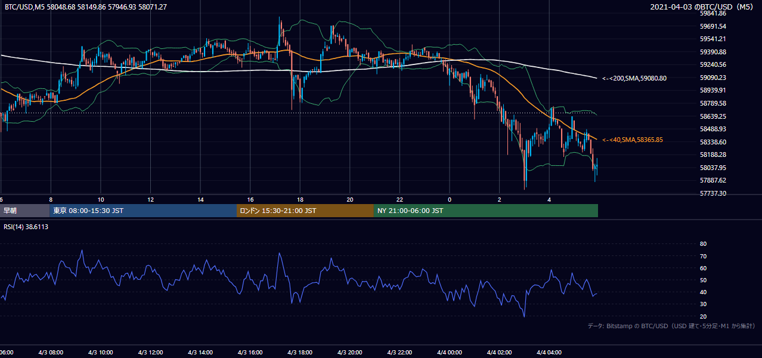The width and height of the screenshot is (762, 358).
Task: Click price axis label 58188.28
Action: 713,155
